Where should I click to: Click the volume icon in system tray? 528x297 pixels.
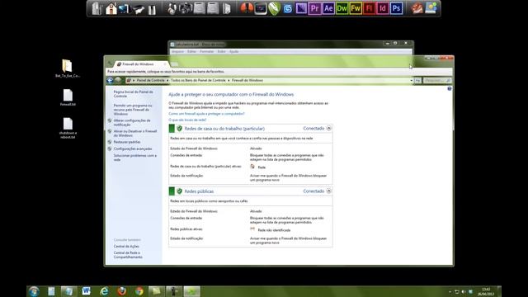pyautogui.click(x=464, y=291)
